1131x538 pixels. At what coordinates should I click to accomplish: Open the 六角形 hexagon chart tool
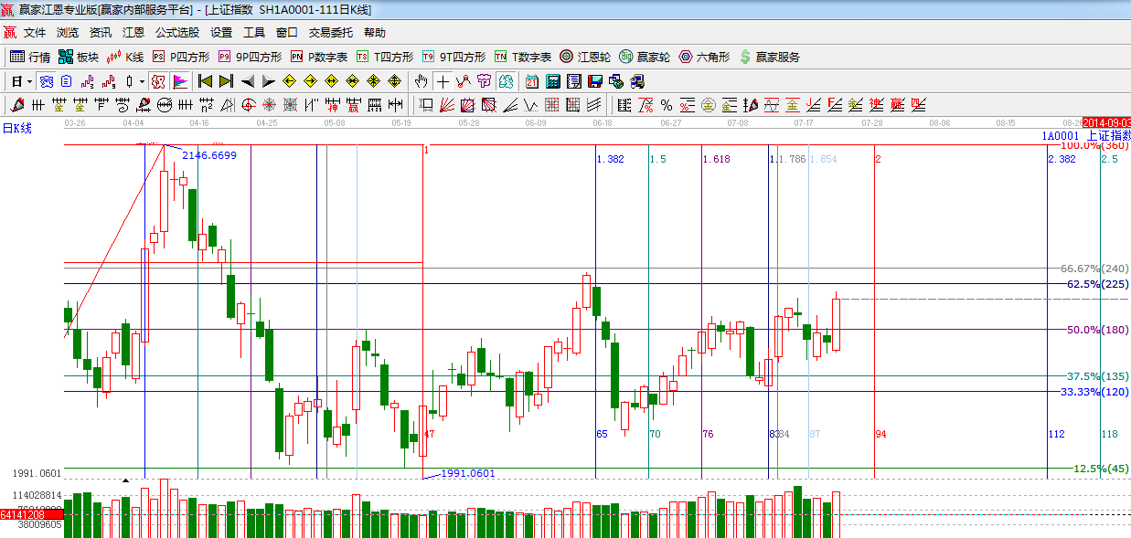(704, 57)
